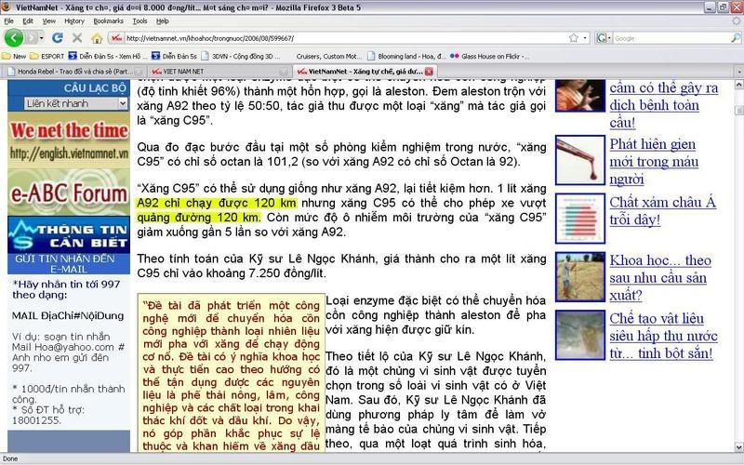Open the New bookmarks folder
744x465 pixels.
click(14, 56)
